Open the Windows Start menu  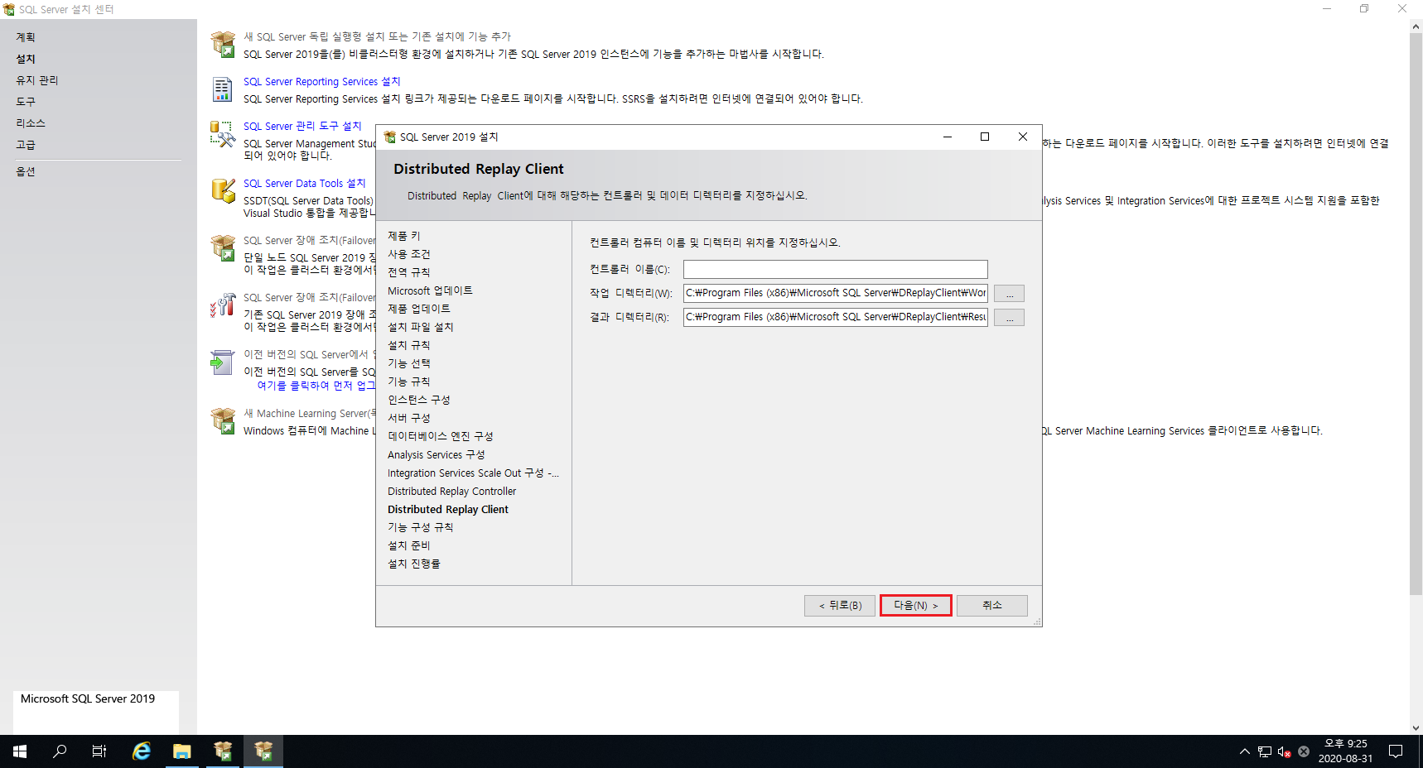20,751
